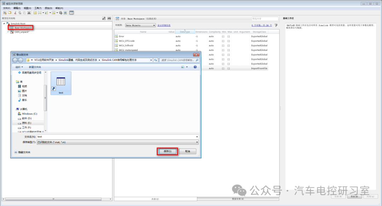Screen dimensions: 382x206
Task: Open the save type file format dropdown
Action: (197, 142)
